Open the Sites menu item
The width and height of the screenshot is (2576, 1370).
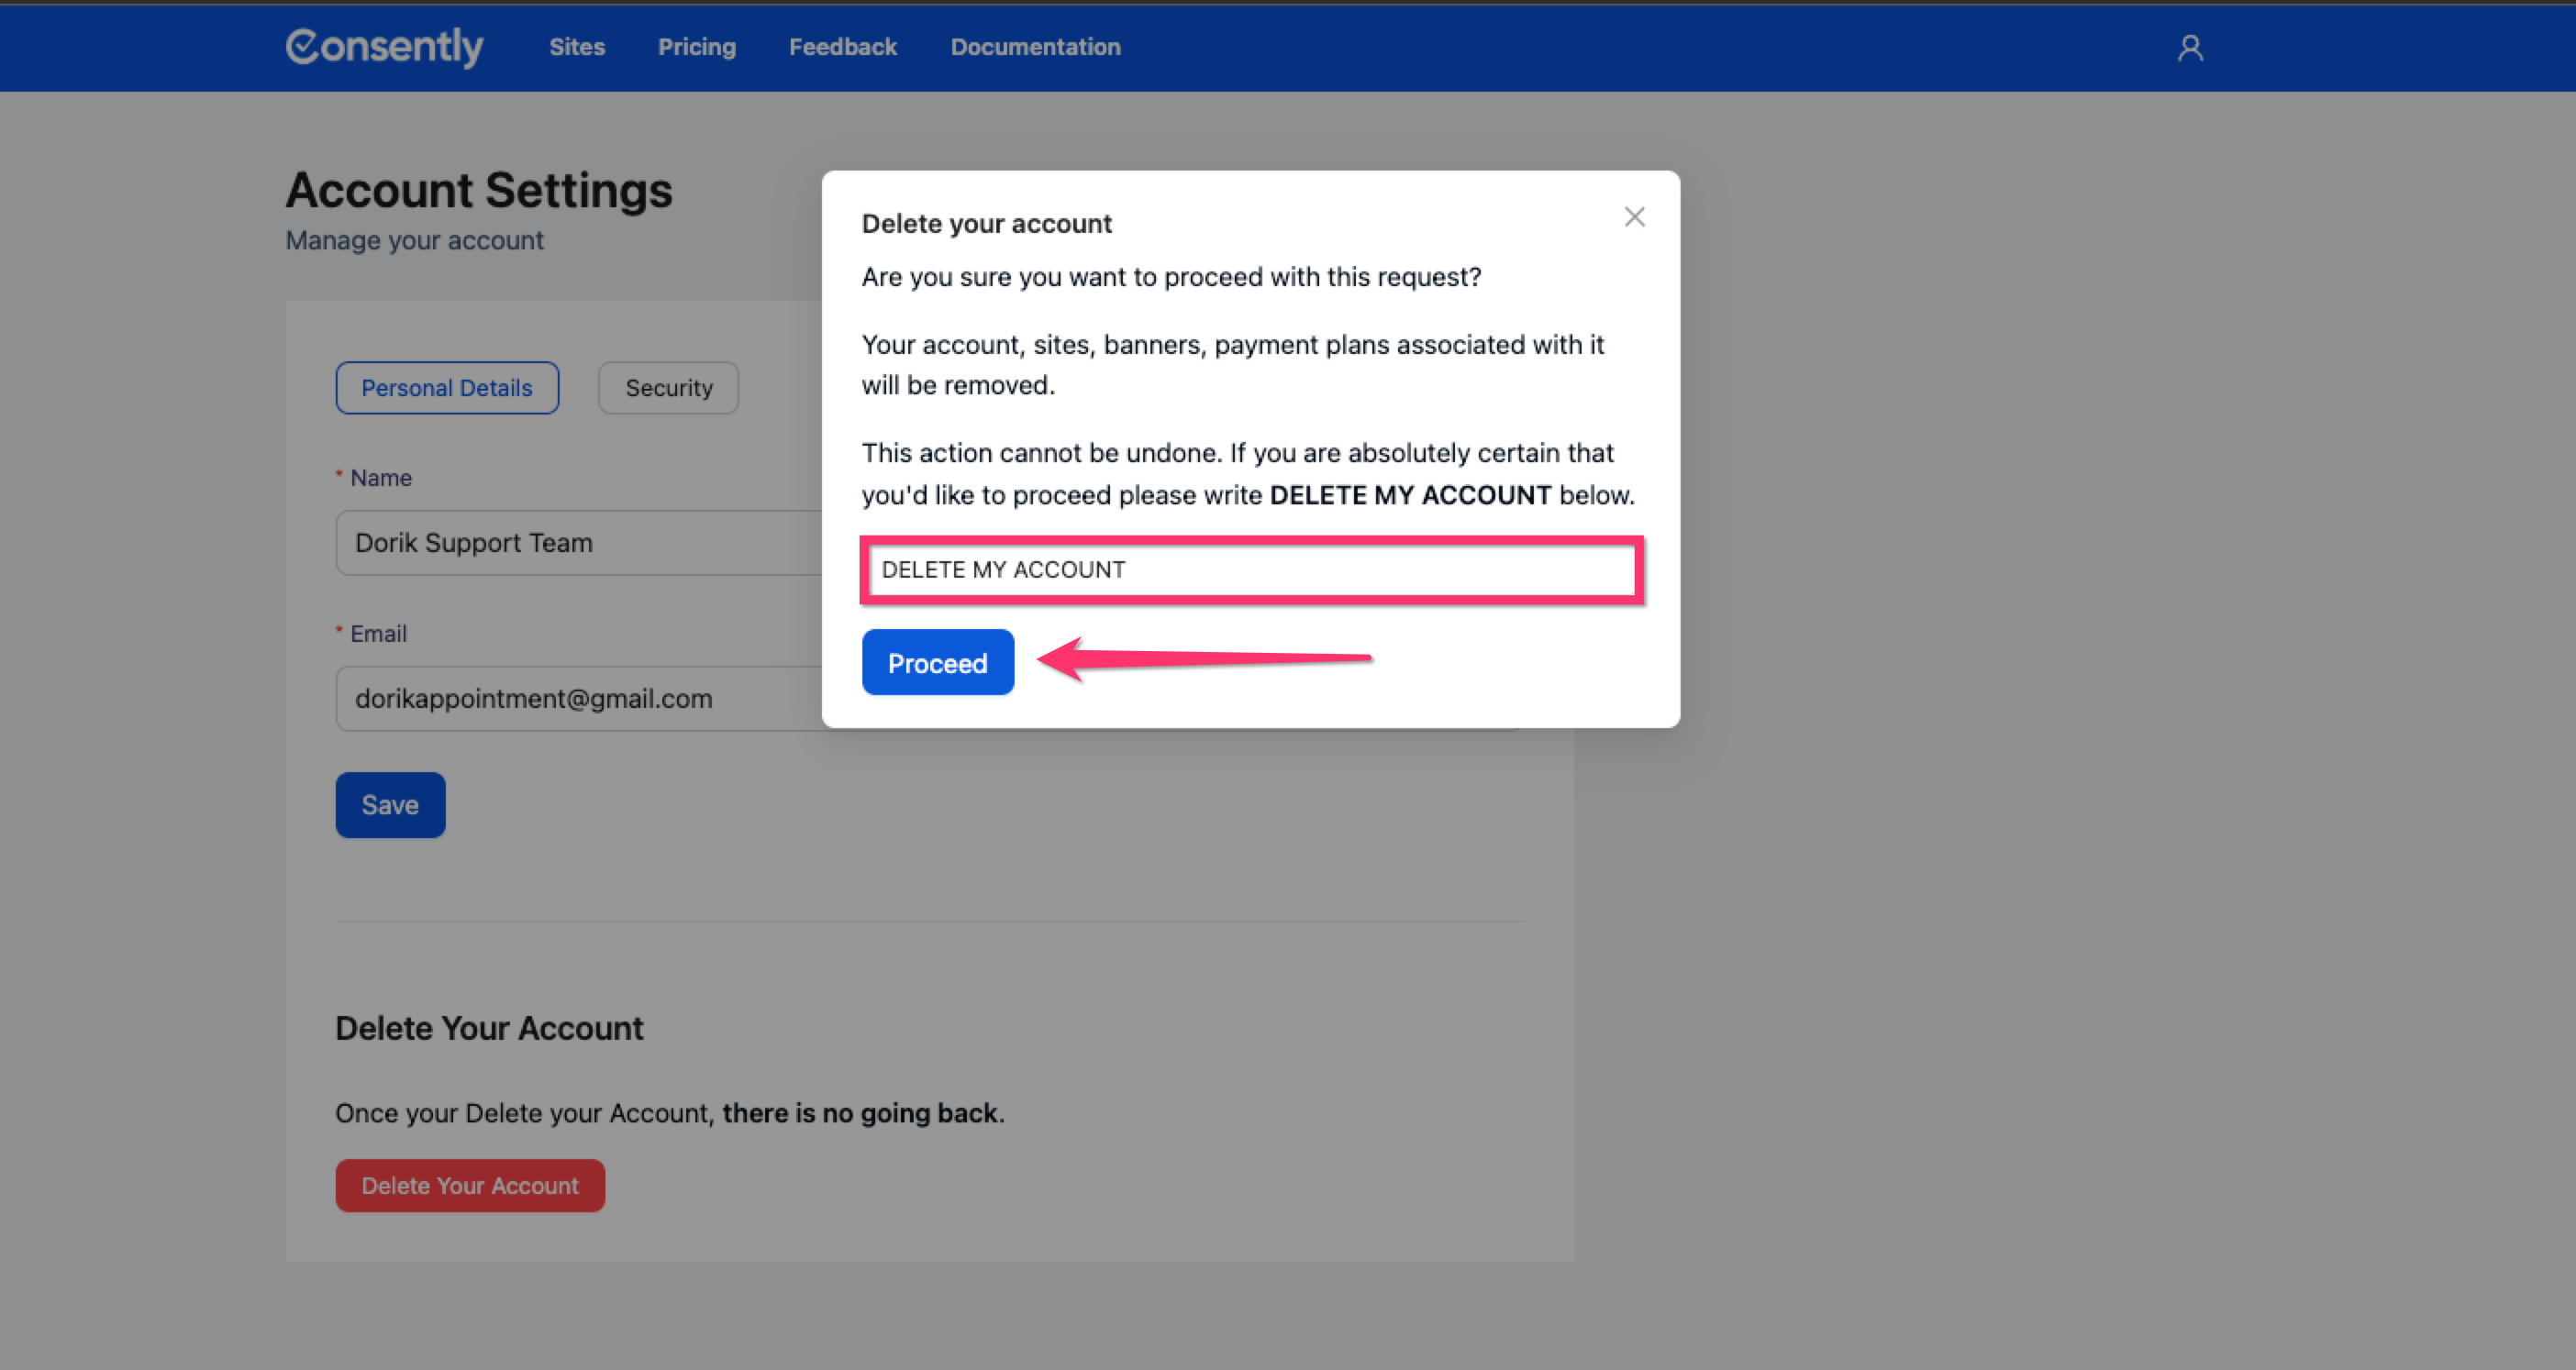576,47
